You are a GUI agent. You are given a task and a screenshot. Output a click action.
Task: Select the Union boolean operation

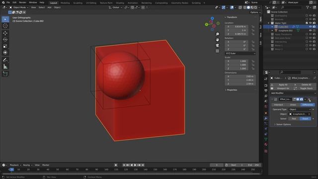point(293,105)
